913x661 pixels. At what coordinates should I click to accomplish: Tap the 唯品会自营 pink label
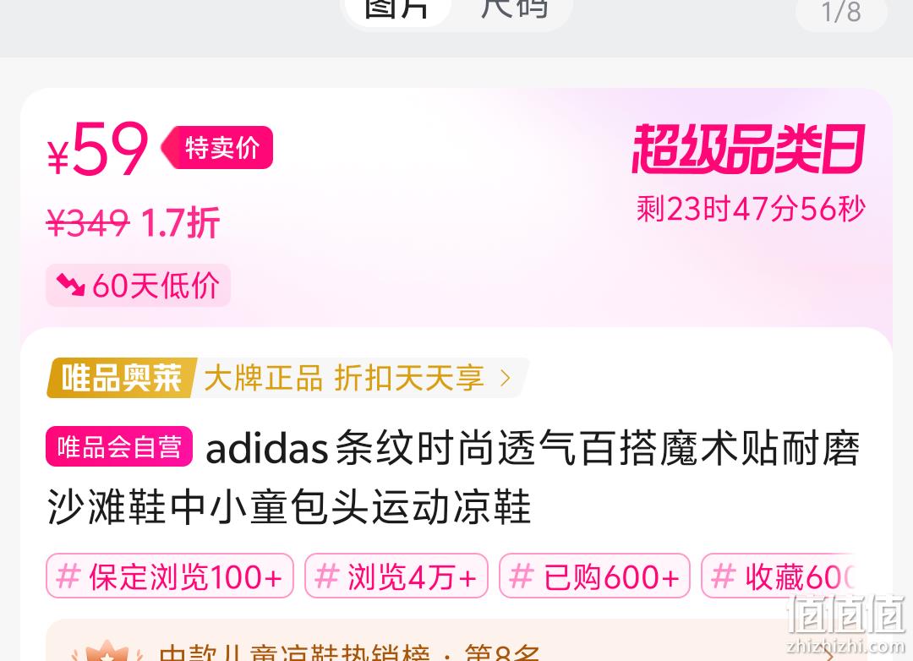tap(119, 446)
